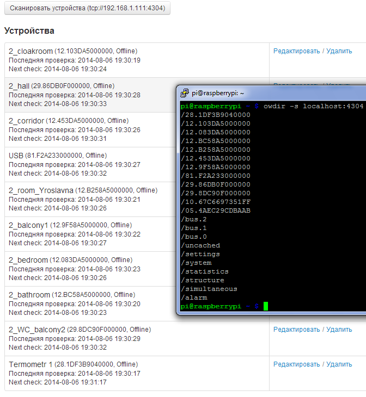Select the USB device name
Image resolution: width=366 pixels, height=397 pixels.
pos(16,156)
